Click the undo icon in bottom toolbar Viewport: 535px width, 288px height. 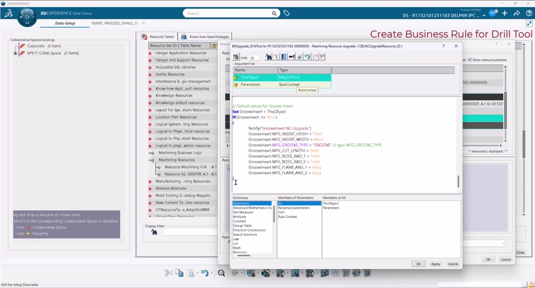(x=205, y=273)
